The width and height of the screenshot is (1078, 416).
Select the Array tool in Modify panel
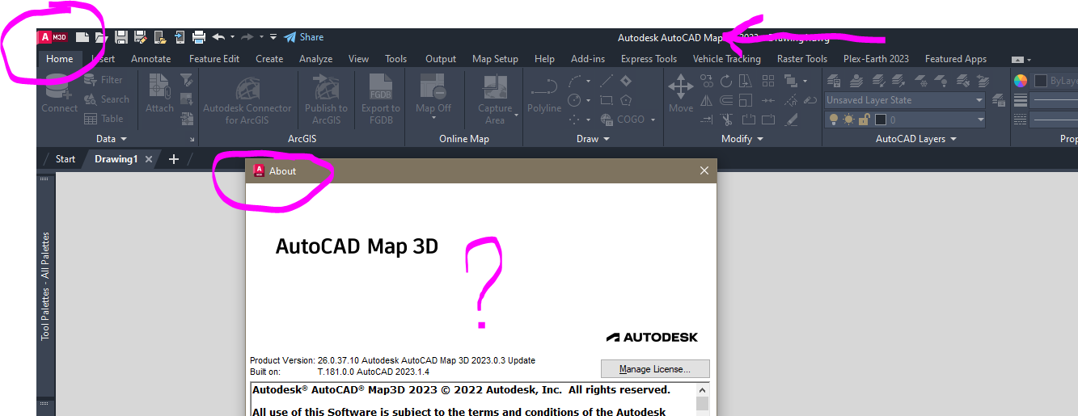(x=768, y=81)
